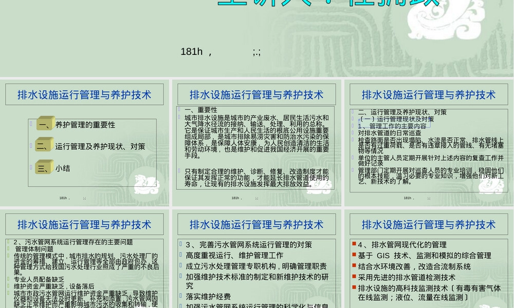Select bullet 对排水管道的日常巡查
514x308 pixels.
[x=390, y=133]
